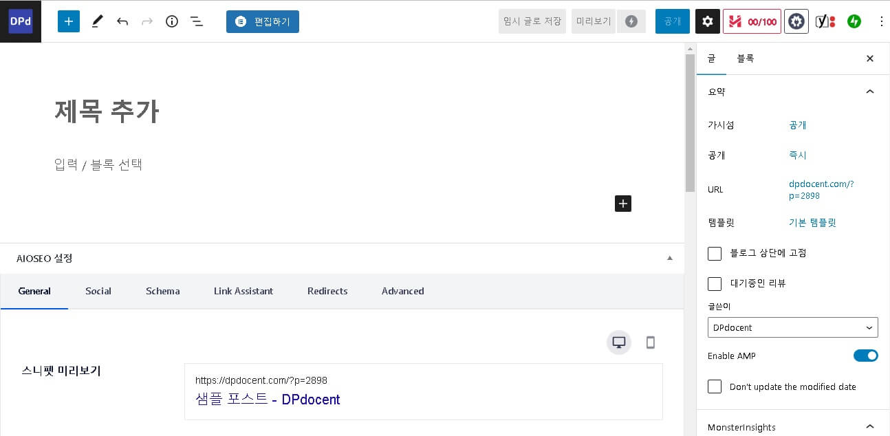Switch to the 블록 sidebar tab
Image resolution: width=890 pixels, height=436 pixels.
click(x=746, y=58)
